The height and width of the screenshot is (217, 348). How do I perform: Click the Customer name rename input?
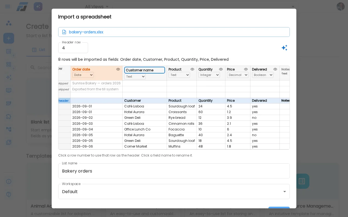(145, 70)
